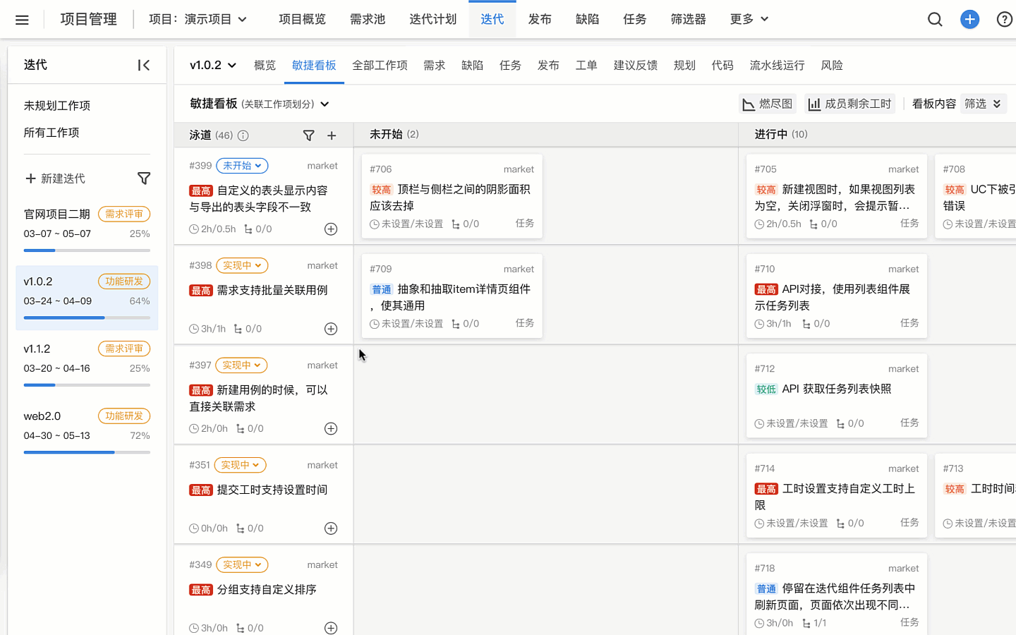1016x635 pixels.
Task: Add a new swimlane with plus icon
Action: 332,135
